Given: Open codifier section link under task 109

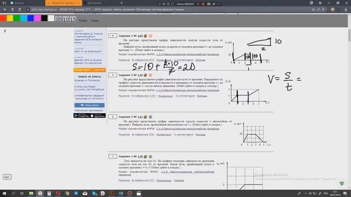Looking at the screenshot, I should (188, 55).
